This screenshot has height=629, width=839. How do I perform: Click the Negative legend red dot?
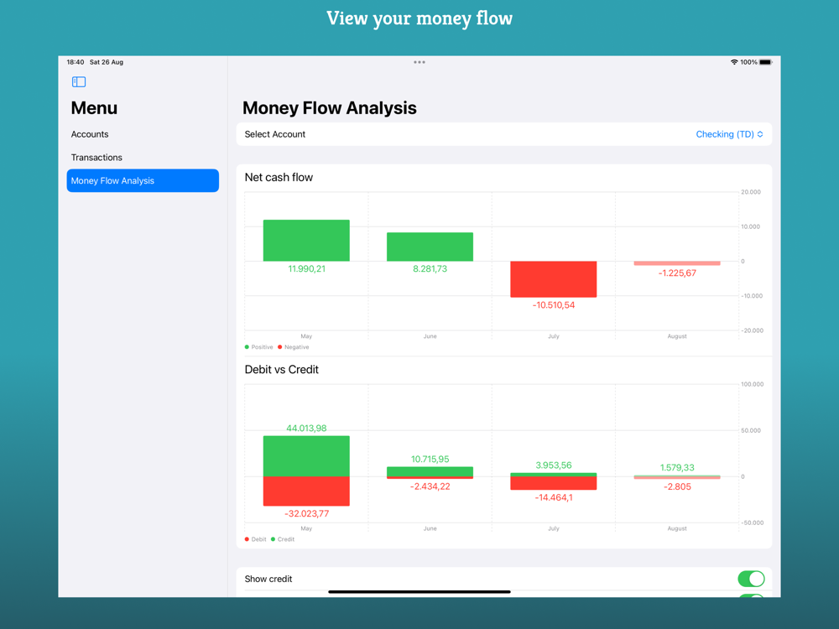(x=280, y=347)
